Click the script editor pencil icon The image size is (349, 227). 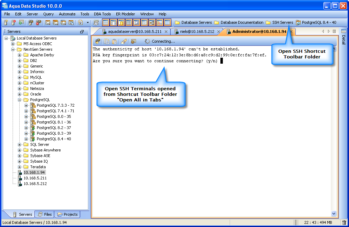[x=80, y=22]
